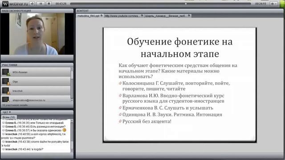Click the Одинцова И. В. bullet on slide
This screenshot has width=285, height=160.
pyautogui.click(x=171, y=115)
